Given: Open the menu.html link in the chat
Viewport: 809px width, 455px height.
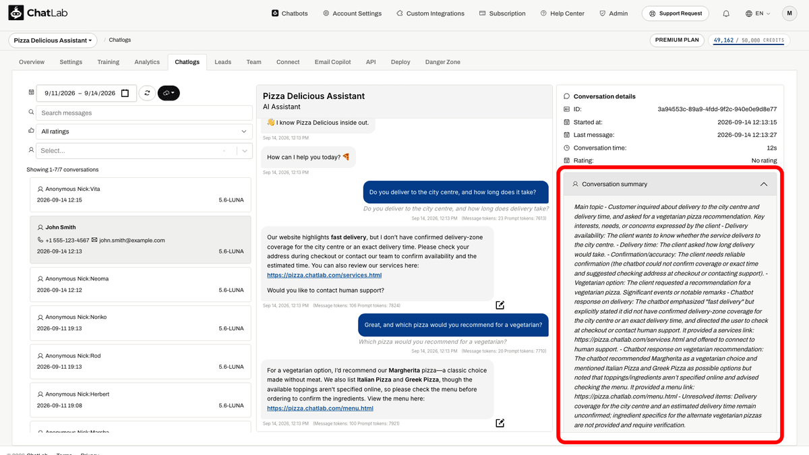Looking at the screenshot, I should pos(320,408).
